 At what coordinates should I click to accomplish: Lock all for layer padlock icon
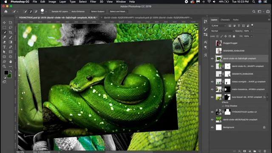234,36
